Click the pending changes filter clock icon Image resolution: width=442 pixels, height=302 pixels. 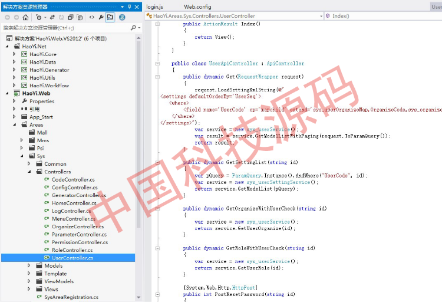tap(39, 18)
